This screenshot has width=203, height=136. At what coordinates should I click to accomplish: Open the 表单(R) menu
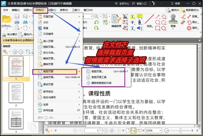coord(64,10)
